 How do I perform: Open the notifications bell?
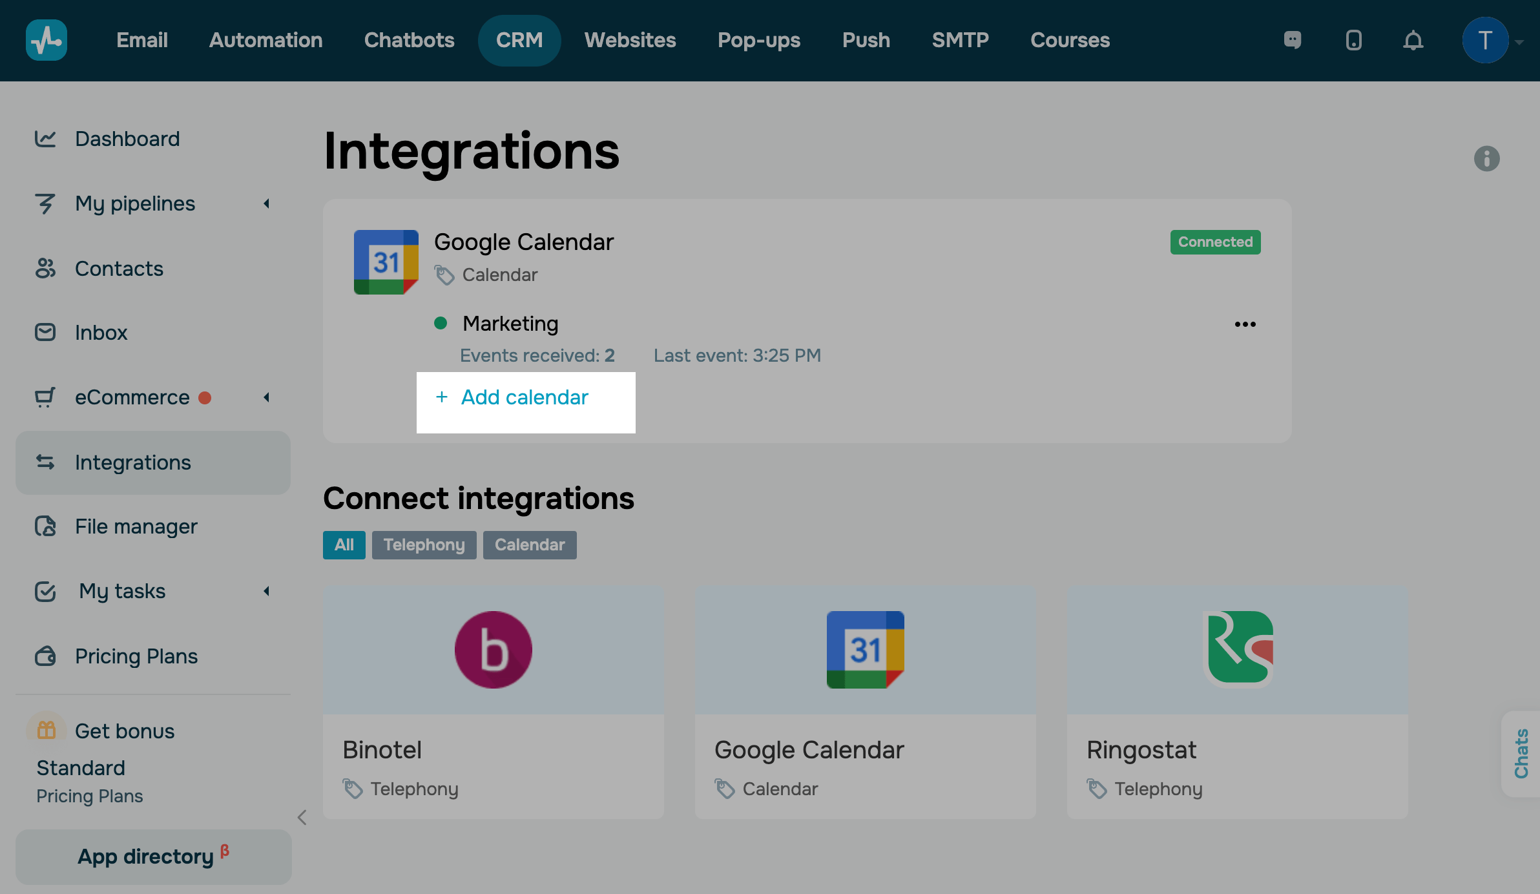click(x=1413, y=40)
